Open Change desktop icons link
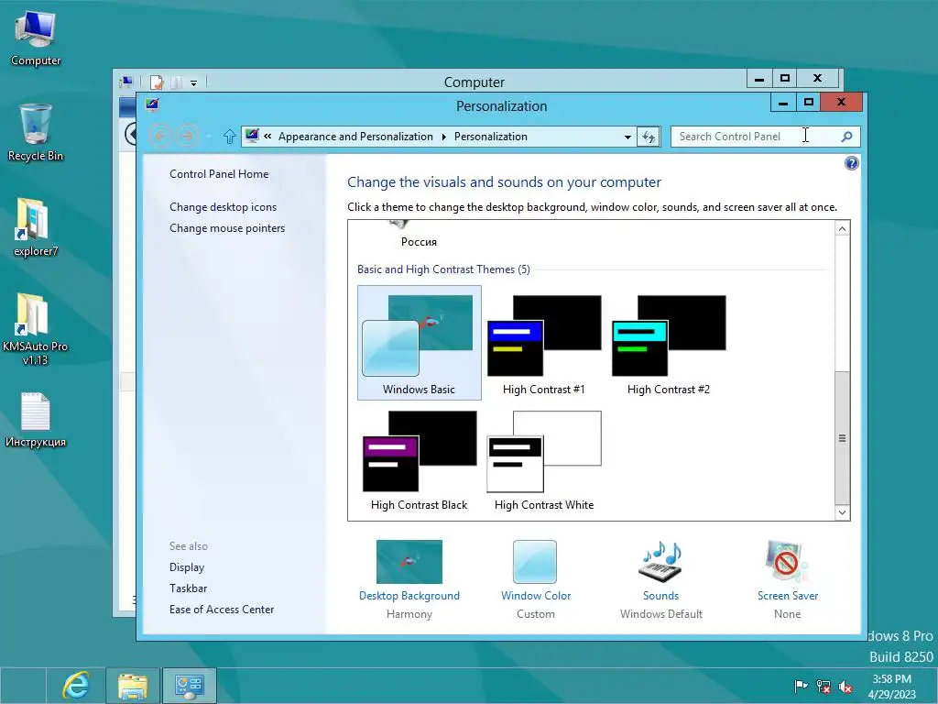The image size is (938, 704). [224, 207]
